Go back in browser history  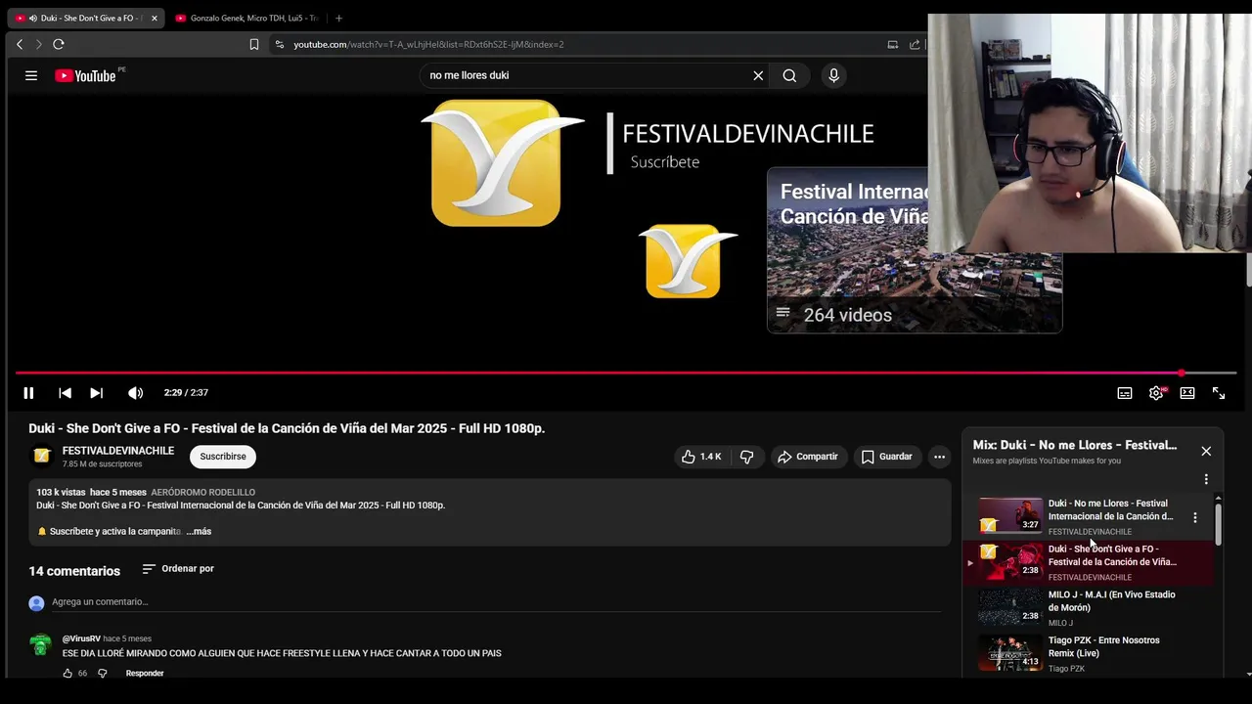tap(20, 44)
